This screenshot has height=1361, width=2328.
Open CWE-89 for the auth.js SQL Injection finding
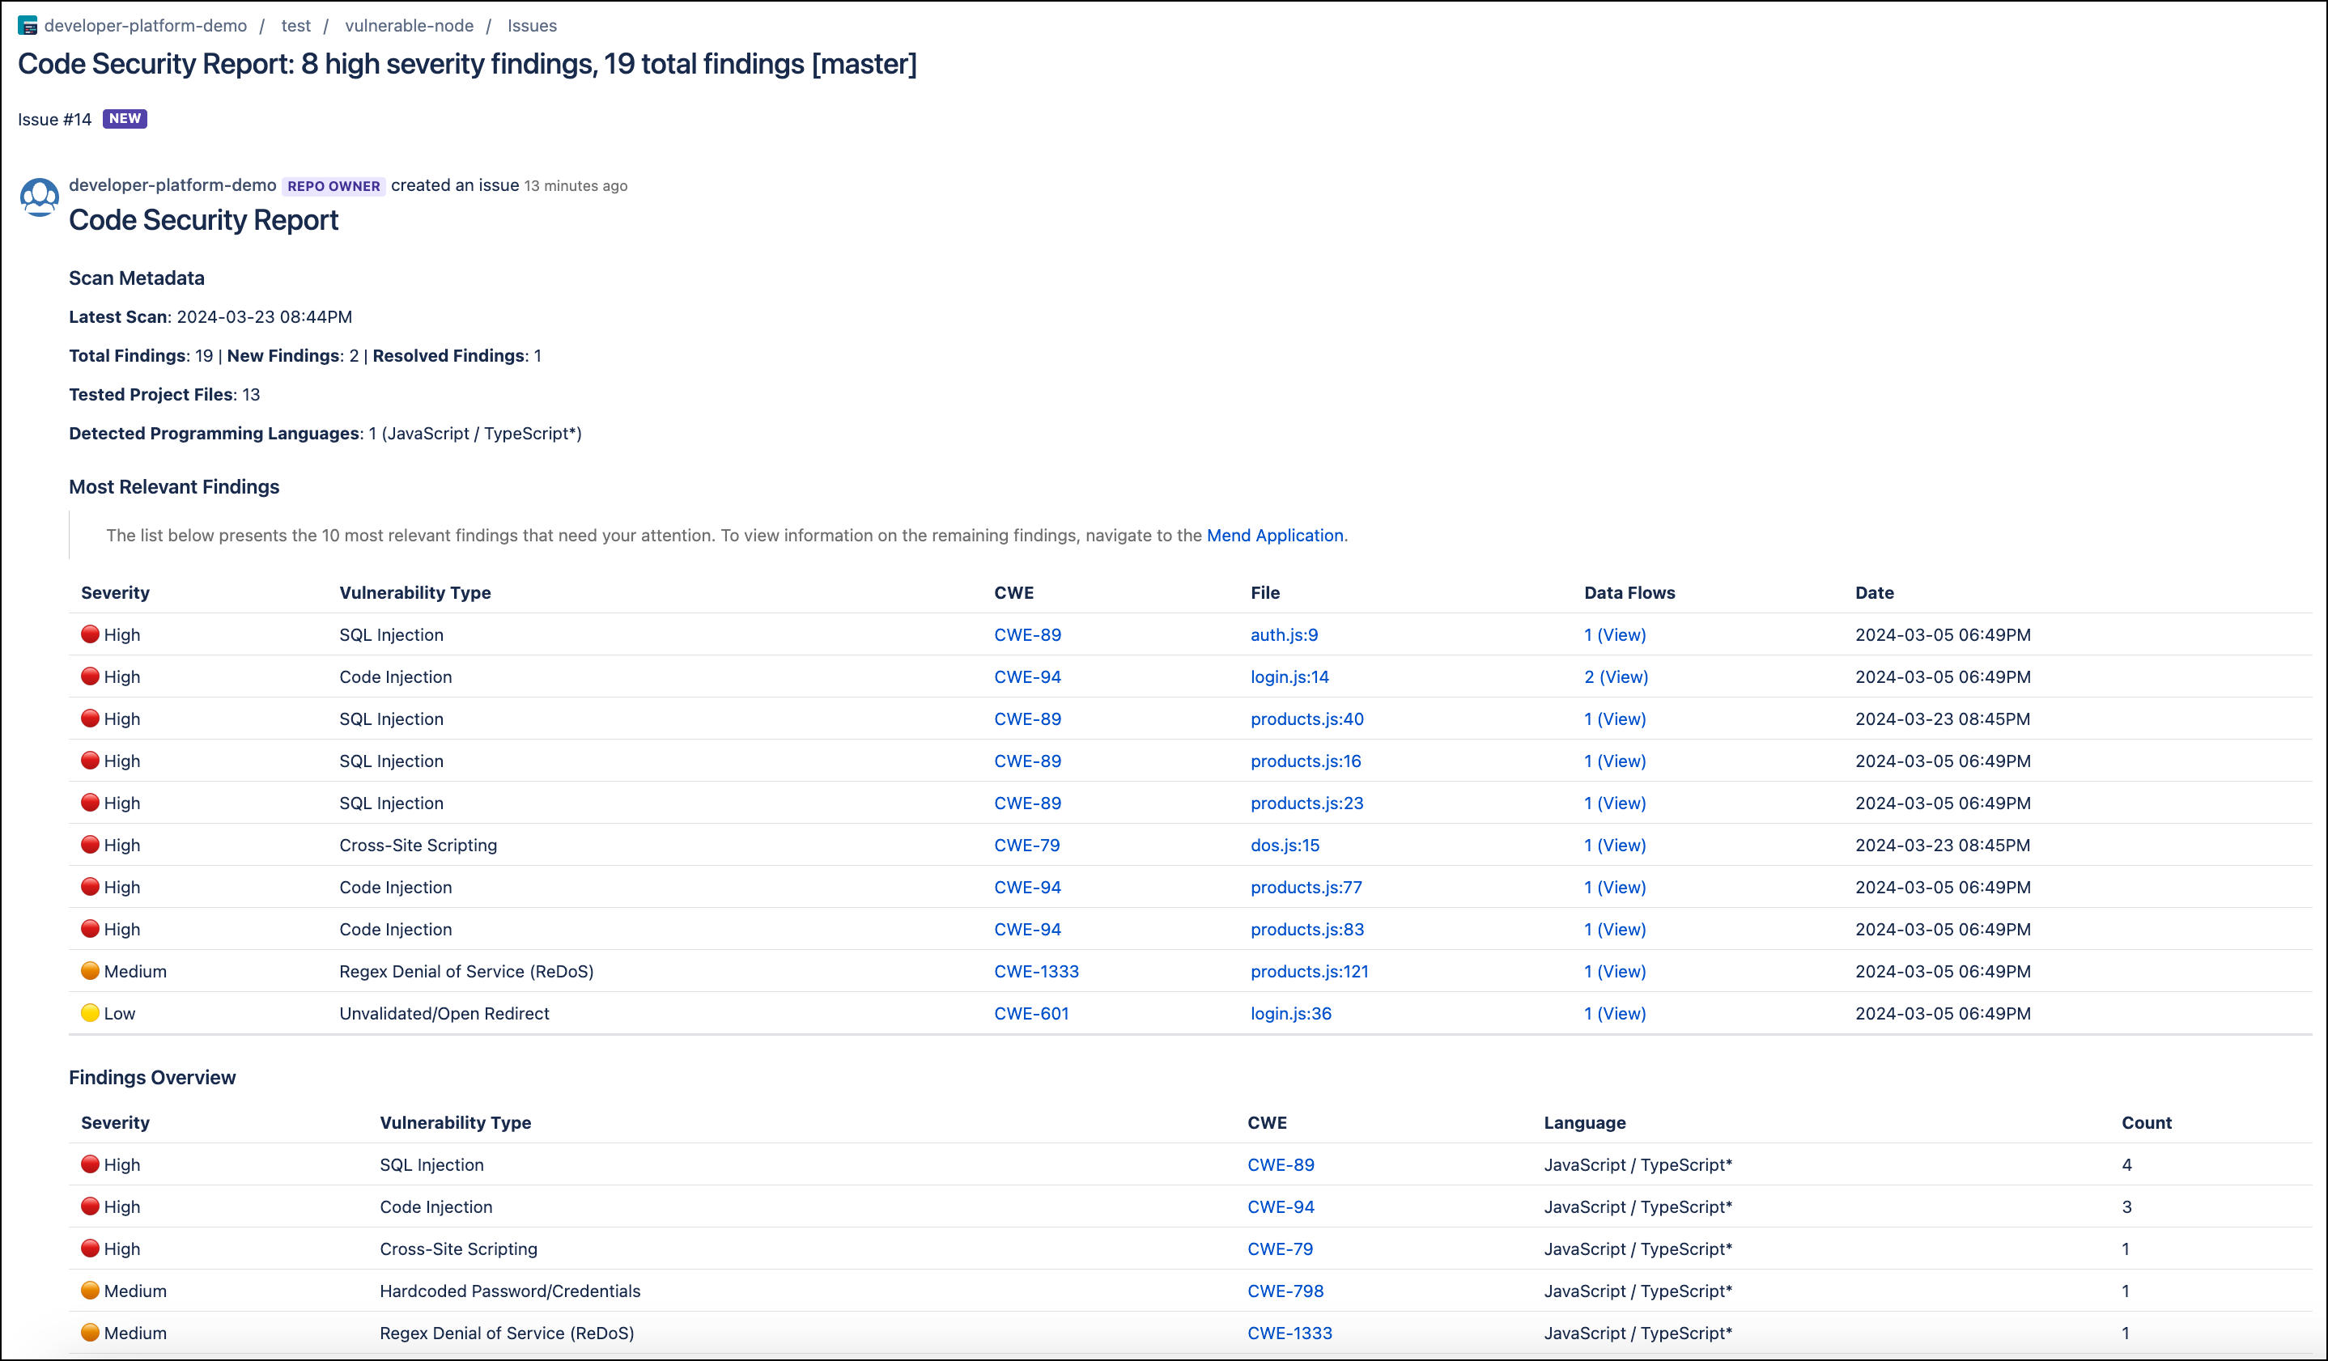pyautogui.click(x=1027, y=634)
